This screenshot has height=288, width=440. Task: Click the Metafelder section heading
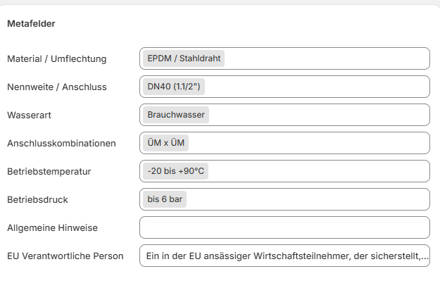pos(31,24)
